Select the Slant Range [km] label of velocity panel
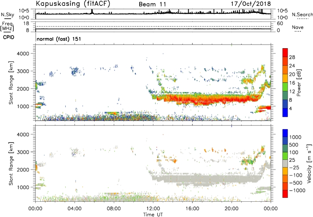The height and width of the screenshot is (217, 313). tap(11, 163)
